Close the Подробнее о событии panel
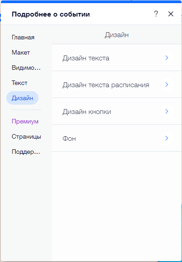182x262 pixels. 171,14
